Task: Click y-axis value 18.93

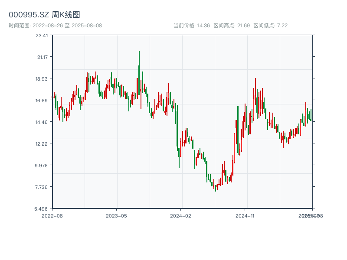Action: coord(42,79)
